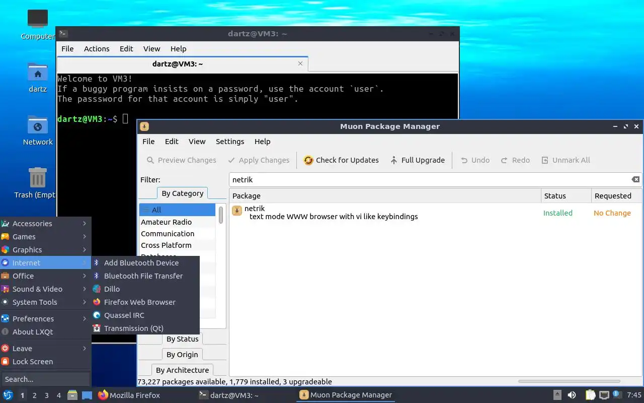Click Apply Changes in the toolbar
The width and height of the screenshot is (644, 403).
(259, 160)
